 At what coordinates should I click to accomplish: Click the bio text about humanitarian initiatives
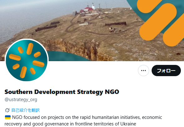pyautogui.click(x=83, y=121)
